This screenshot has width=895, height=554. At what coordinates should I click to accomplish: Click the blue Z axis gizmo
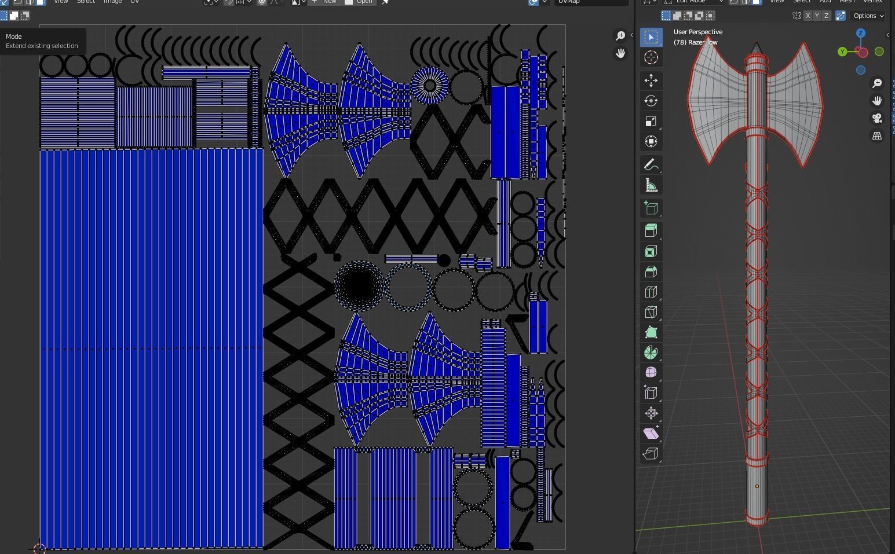861,34
